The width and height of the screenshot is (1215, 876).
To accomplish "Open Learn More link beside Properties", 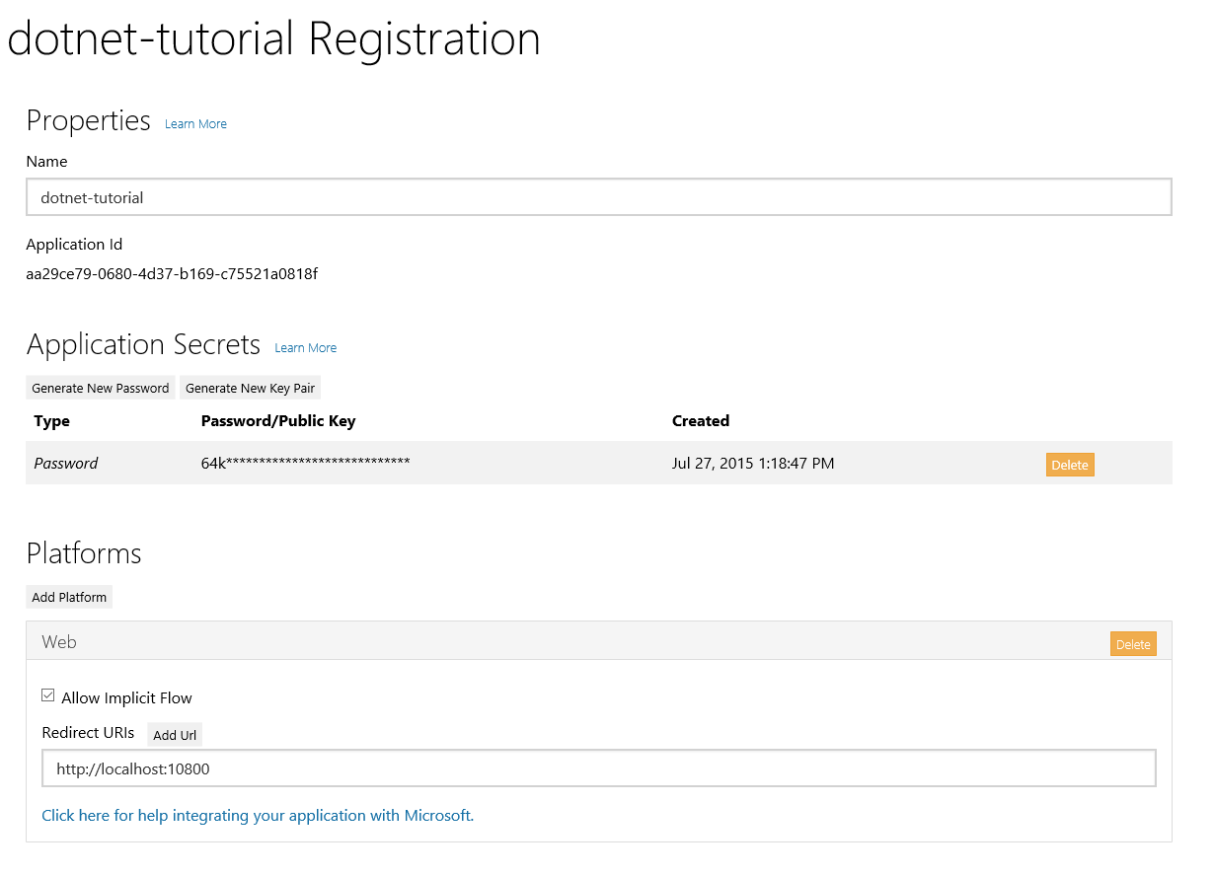I will [195, 124].
